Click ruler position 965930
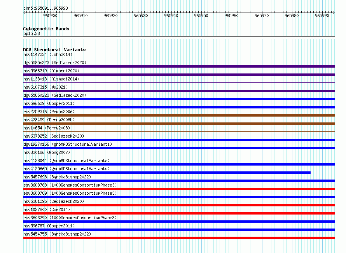This screenshot has height=253, width=346. click(141, 16)
